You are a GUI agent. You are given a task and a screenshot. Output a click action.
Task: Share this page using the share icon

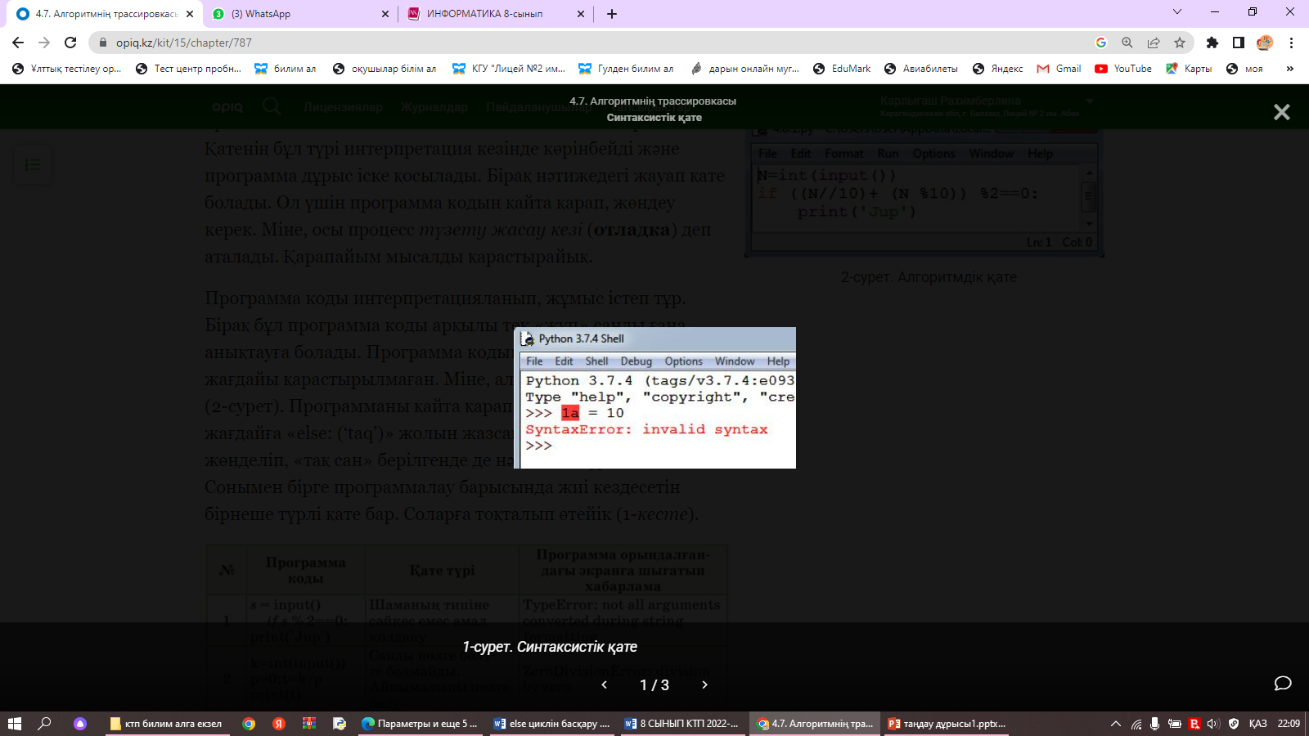click(x=1154, y=43)
